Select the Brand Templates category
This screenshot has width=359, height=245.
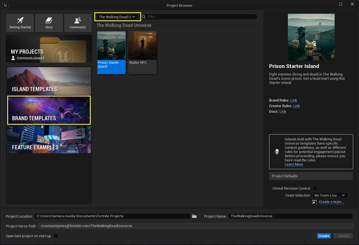pos(49,110)
